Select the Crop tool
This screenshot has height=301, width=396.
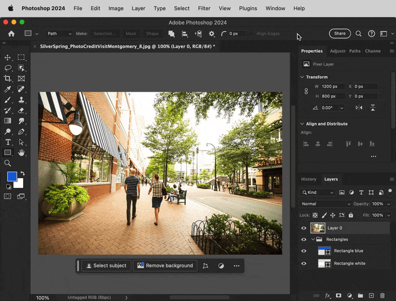8,79
